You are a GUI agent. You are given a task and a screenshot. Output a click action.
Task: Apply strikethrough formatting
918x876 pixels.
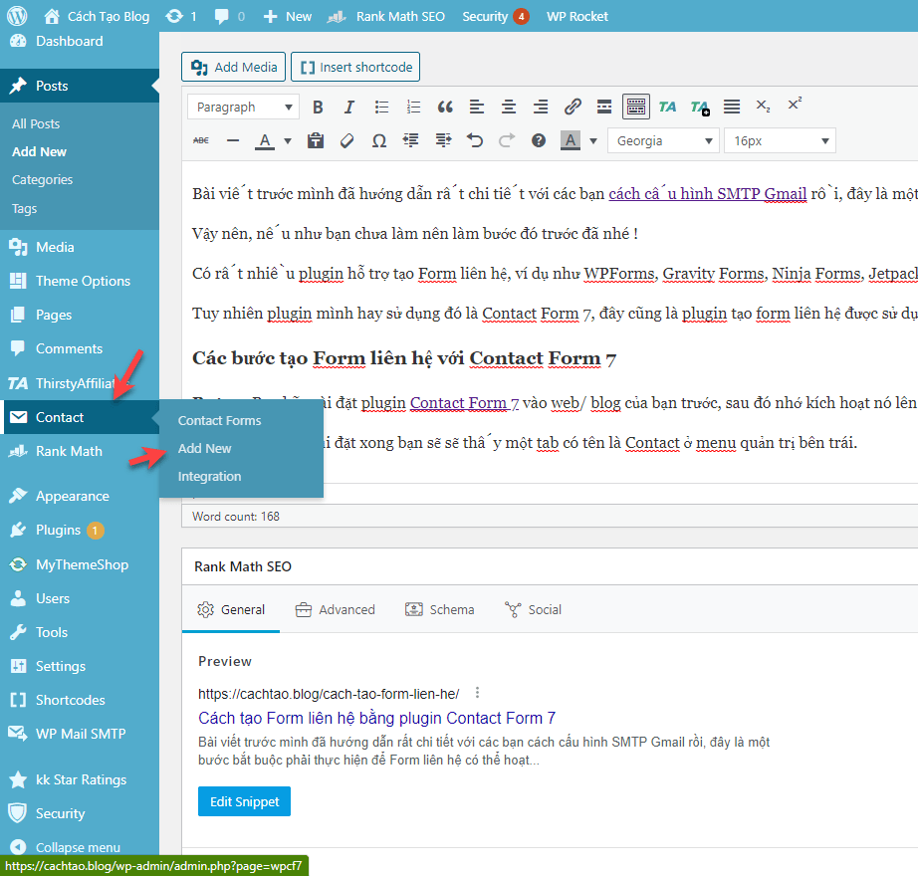click(x=201, y=141)
